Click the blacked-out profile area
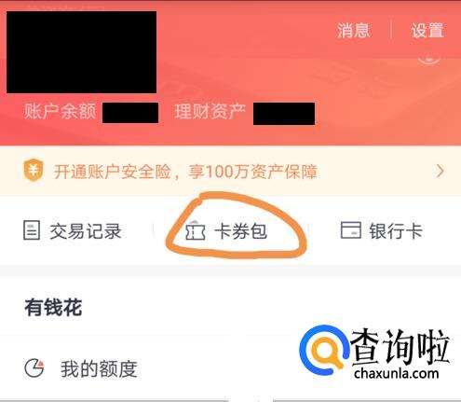Screen dimensions: 461x402 [x=81, y=52]
